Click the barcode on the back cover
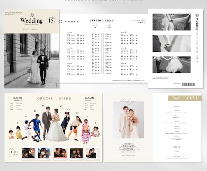Viewport: 207px width, 171px height. point(188,85)
